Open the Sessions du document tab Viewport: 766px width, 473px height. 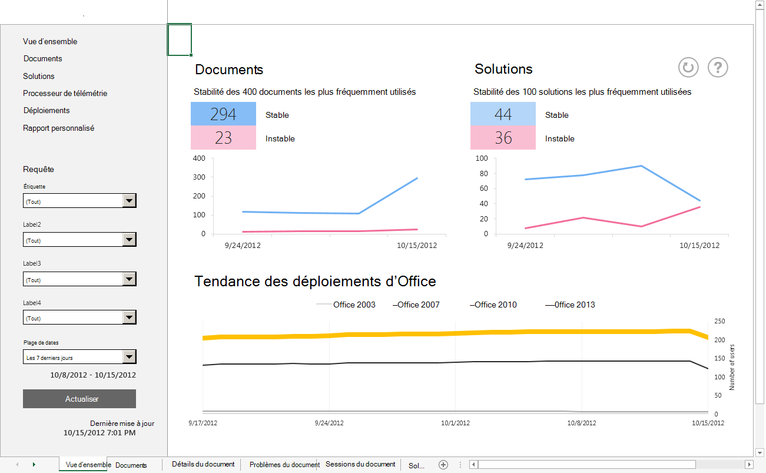coord(360,465)
